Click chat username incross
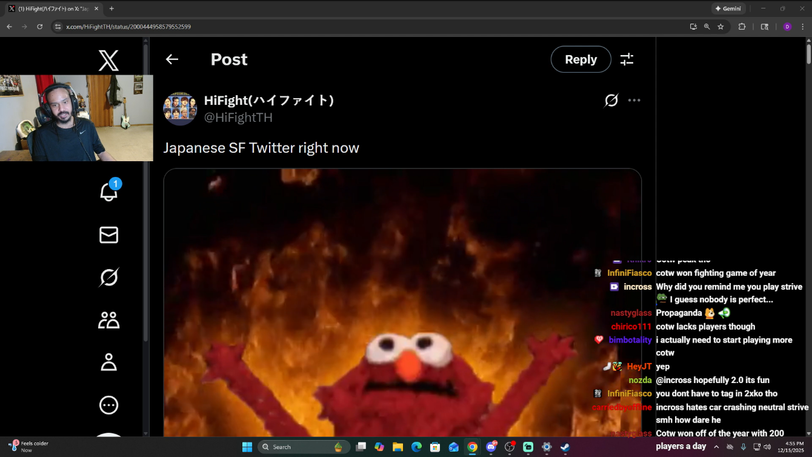The width and height of the screenshot is (812, 457). pyautogui.click(x=637, y=287)
